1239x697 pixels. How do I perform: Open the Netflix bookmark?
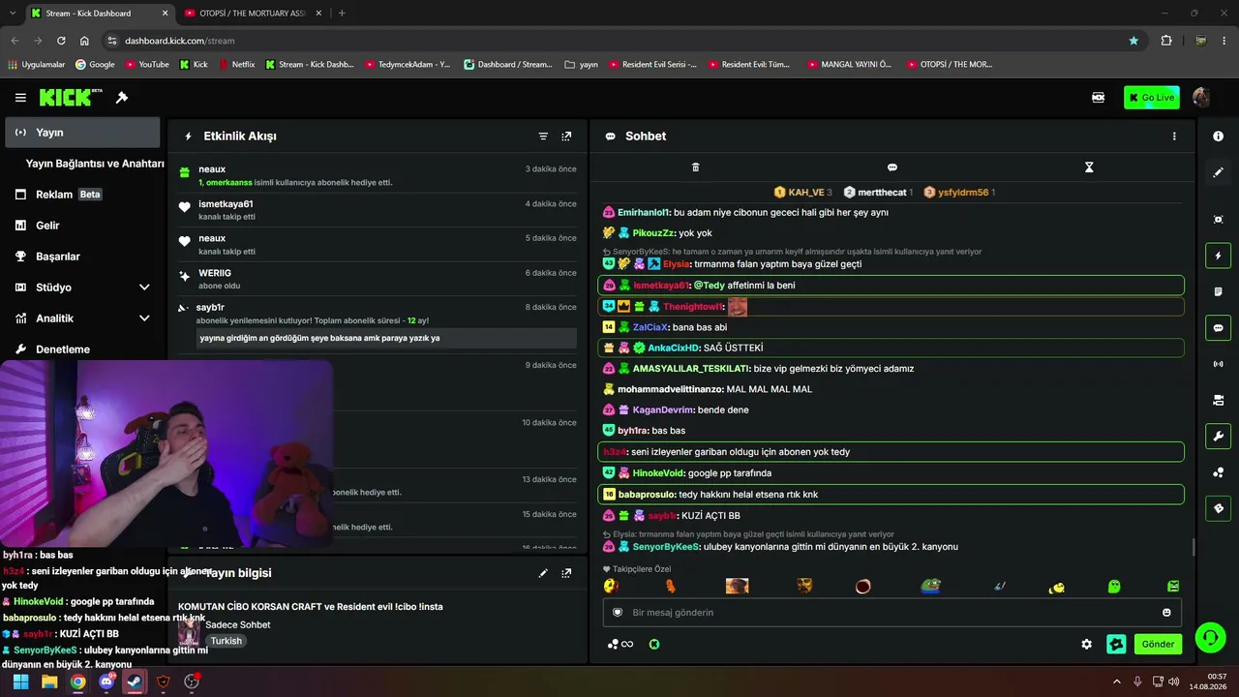(x=236, y=65)
